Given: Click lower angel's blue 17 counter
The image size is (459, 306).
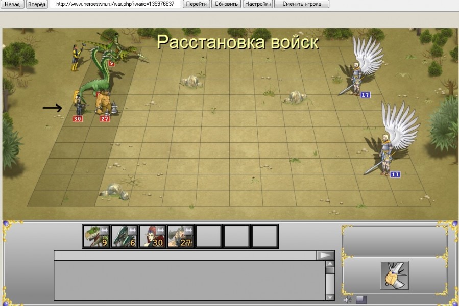Looking at the screenshot, I should (395, 174).
